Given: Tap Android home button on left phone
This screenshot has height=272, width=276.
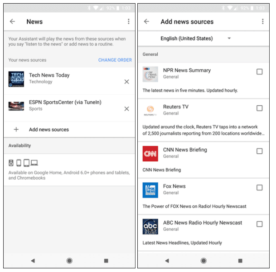Looking at the screenshot, I should [69, 261].
